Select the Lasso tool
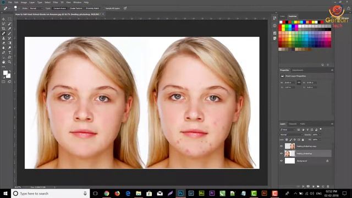The image size is (352, 198). (3, 24)
